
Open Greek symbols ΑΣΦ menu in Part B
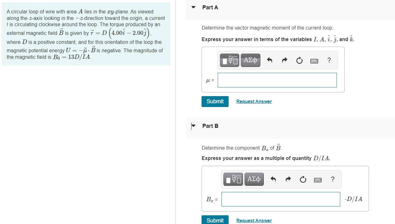pos(254,179)
